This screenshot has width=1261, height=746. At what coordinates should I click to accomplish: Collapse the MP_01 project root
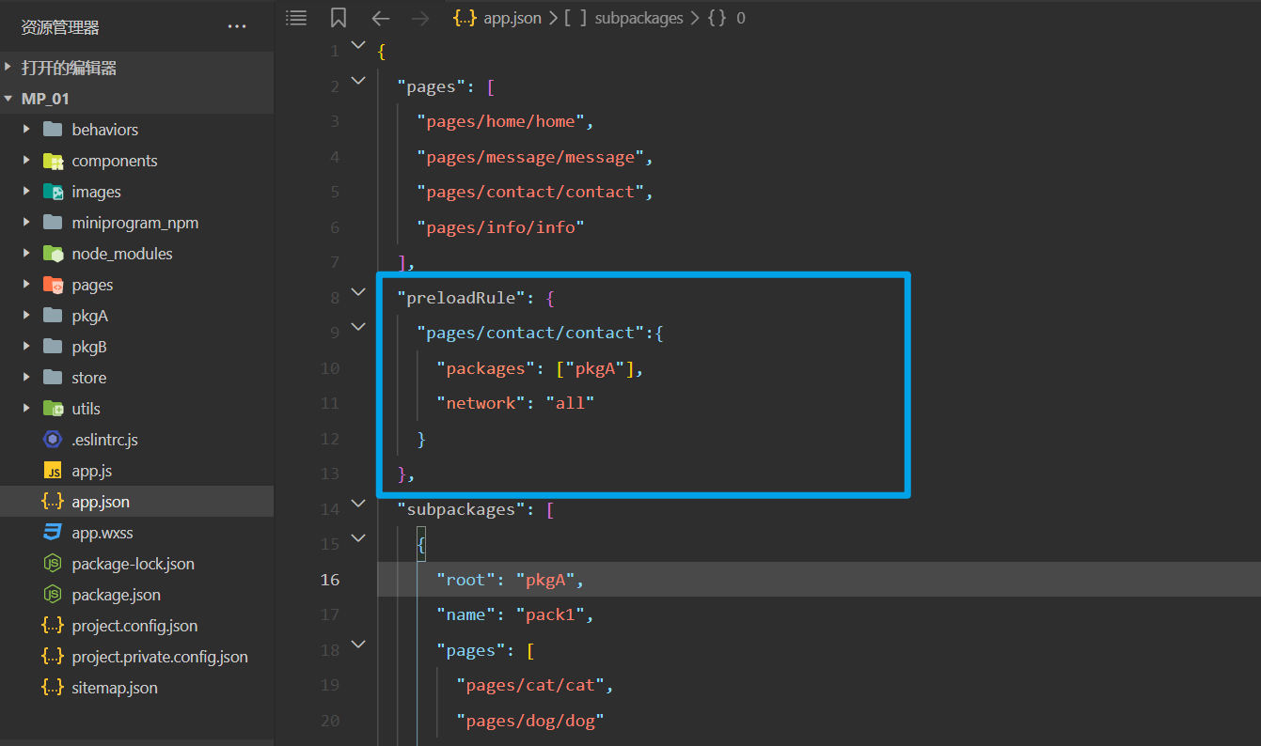point(8,99)
